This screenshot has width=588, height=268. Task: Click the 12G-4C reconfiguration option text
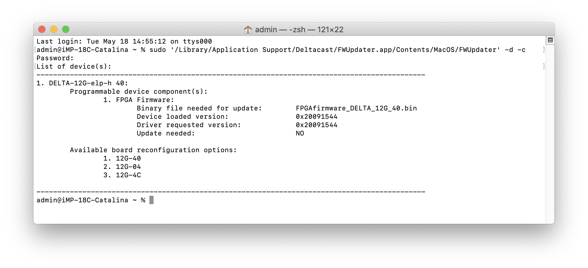click(128, 175)
